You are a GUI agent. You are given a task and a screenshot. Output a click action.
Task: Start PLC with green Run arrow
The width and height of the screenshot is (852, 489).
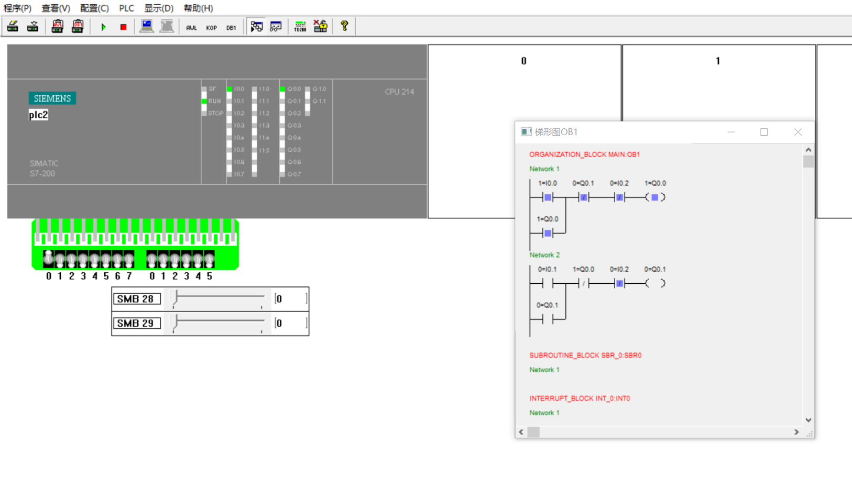pos(103,27)
